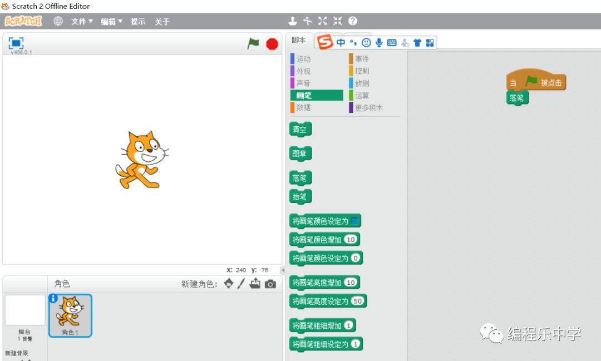Upload sprite from file icon

coord(255,284)
